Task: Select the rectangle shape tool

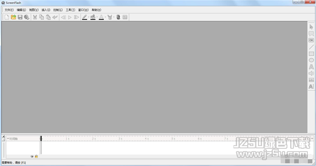Action: [311, 54]
